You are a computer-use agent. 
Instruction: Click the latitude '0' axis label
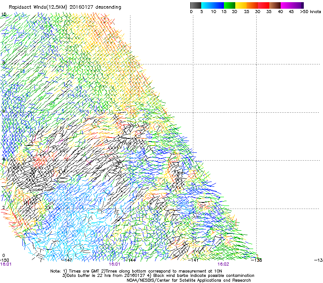(x=3, y=256)
